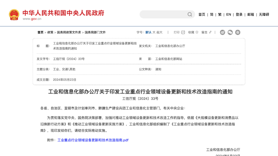Click the www.gov.cn site address text

pos(32,19)
